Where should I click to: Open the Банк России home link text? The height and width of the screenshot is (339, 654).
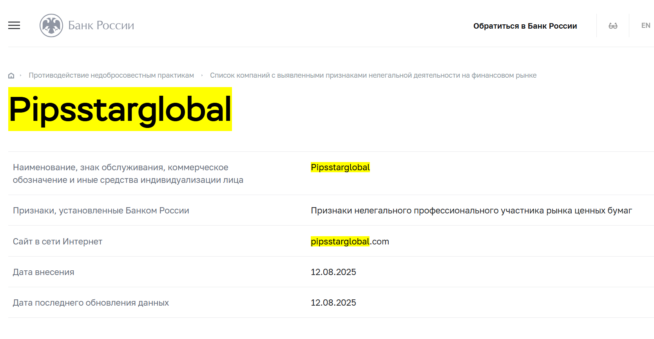click(x=101, y=26)
